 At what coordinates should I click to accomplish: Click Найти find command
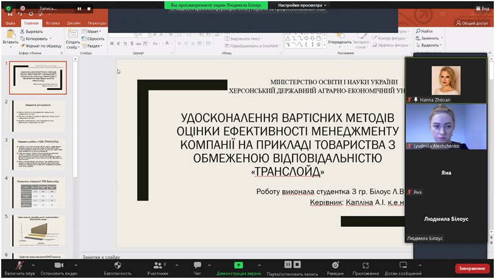(424, 31)
